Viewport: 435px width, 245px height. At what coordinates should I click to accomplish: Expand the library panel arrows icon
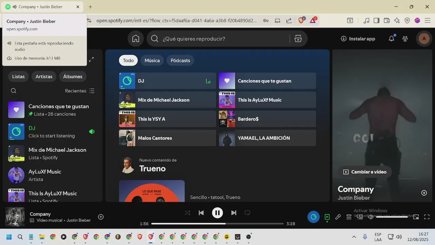pyautogui.click(x=91, y=60)
